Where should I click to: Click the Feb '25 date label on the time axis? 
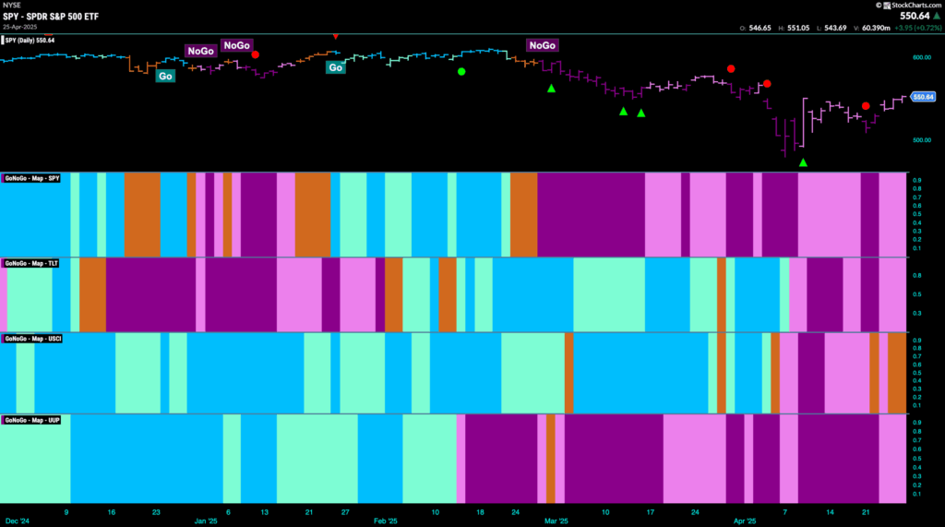point(385,521)
